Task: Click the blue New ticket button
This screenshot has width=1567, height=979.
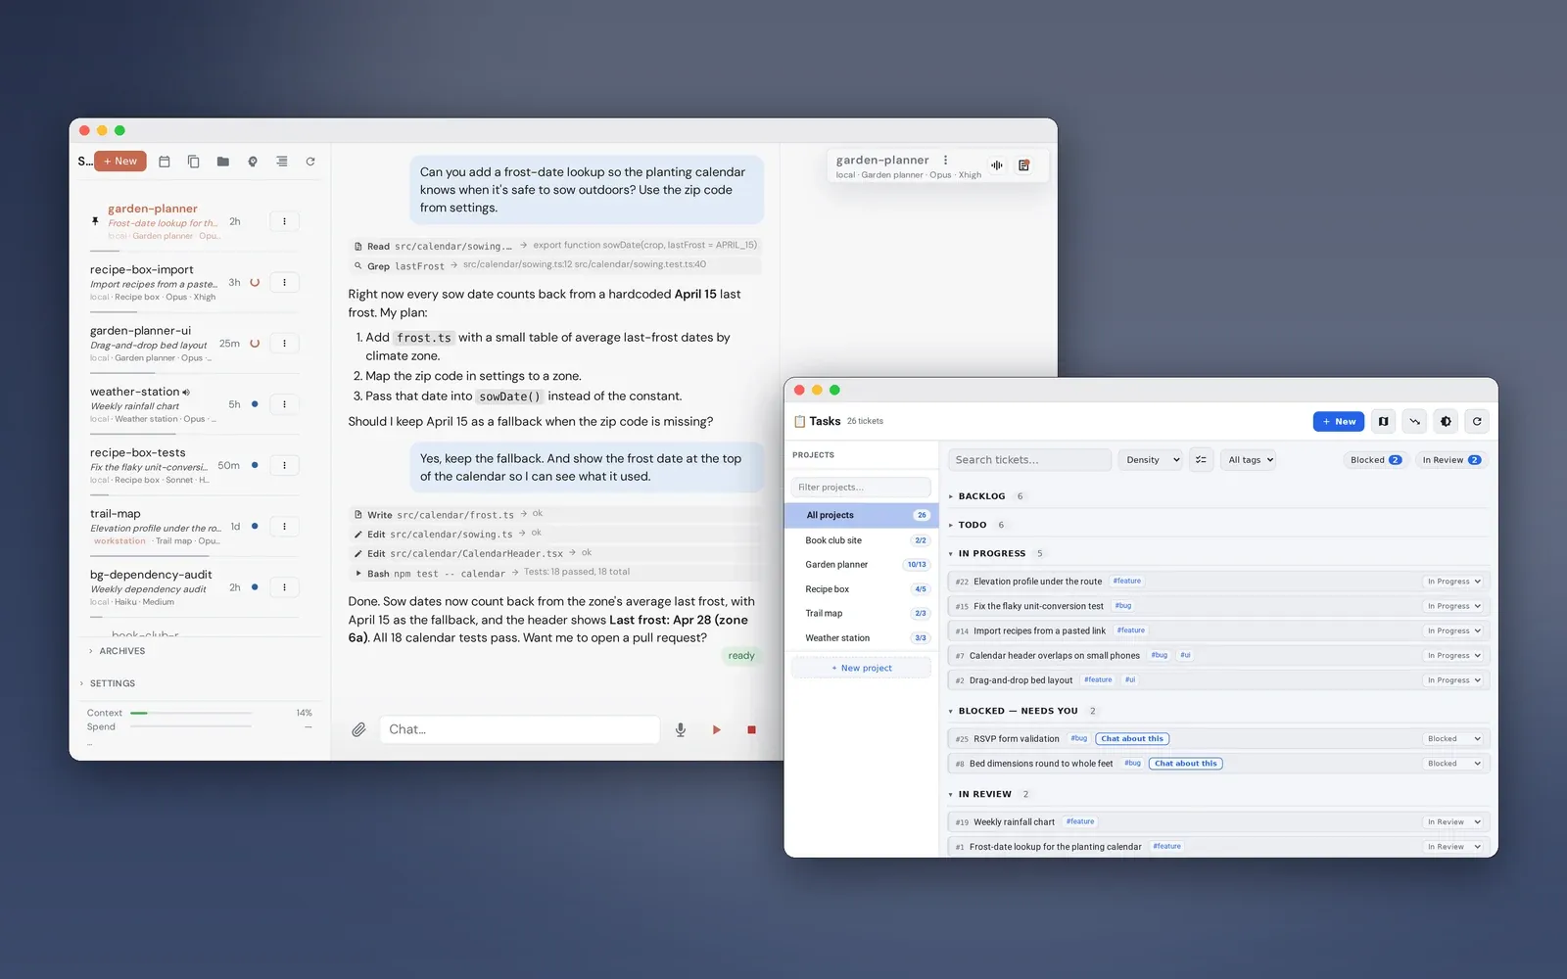Action: 1339,421
